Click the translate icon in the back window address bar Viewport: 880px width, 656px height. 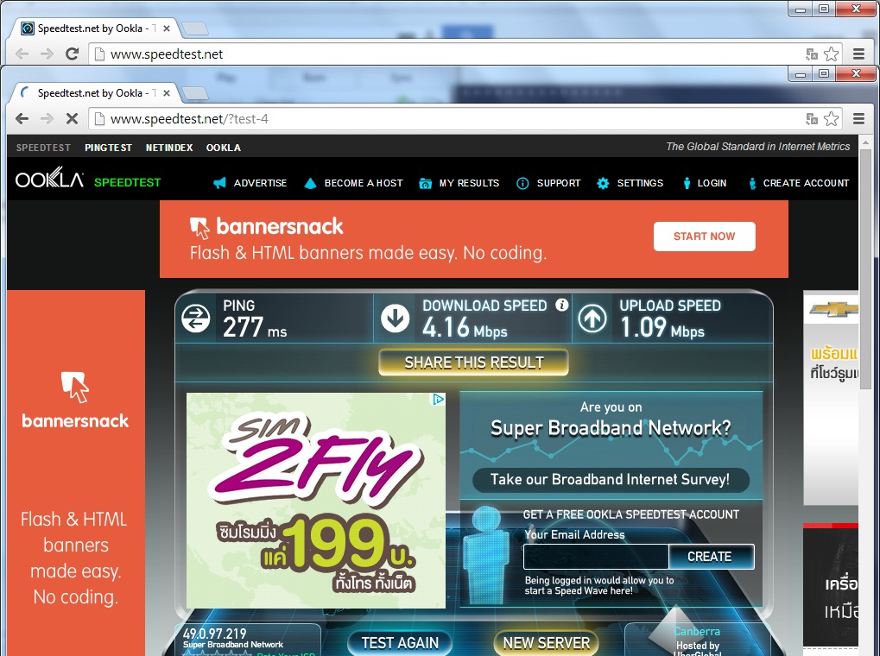click(812, 54)
